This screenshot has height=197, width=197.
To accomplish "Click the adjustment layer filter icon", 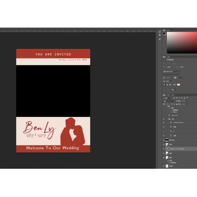I will coord(177,98).
